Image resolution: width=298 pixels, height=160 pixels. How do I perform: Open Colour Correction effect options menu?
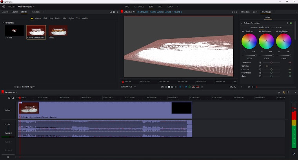[x=287, y=23]
